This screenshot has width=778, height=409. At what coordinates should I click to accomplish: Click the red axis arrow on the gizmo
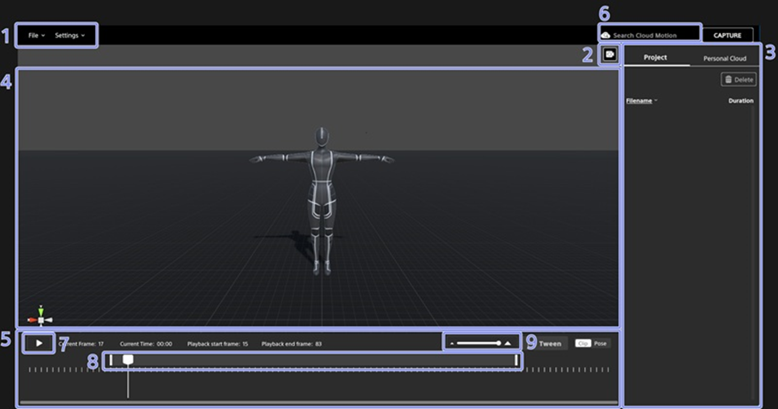click(x=31, y=319)
